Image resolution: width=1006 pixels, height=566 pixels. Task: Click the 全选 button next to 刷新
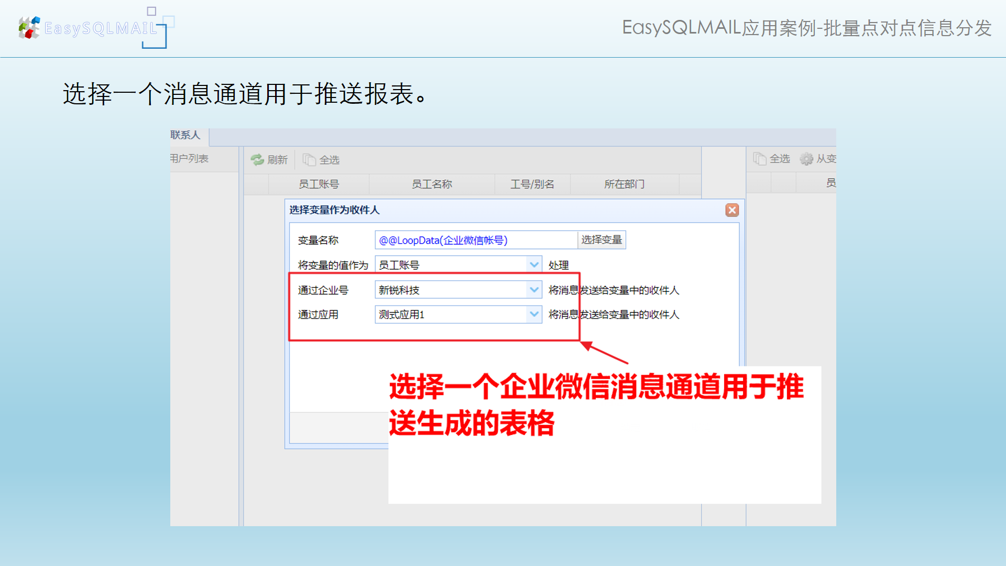[321, 160]
